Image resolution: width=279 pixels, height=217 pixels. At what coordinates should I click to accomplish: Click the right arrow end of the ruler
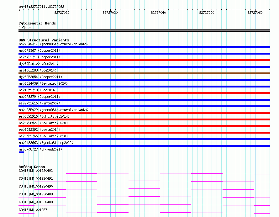tap(269, 10)
